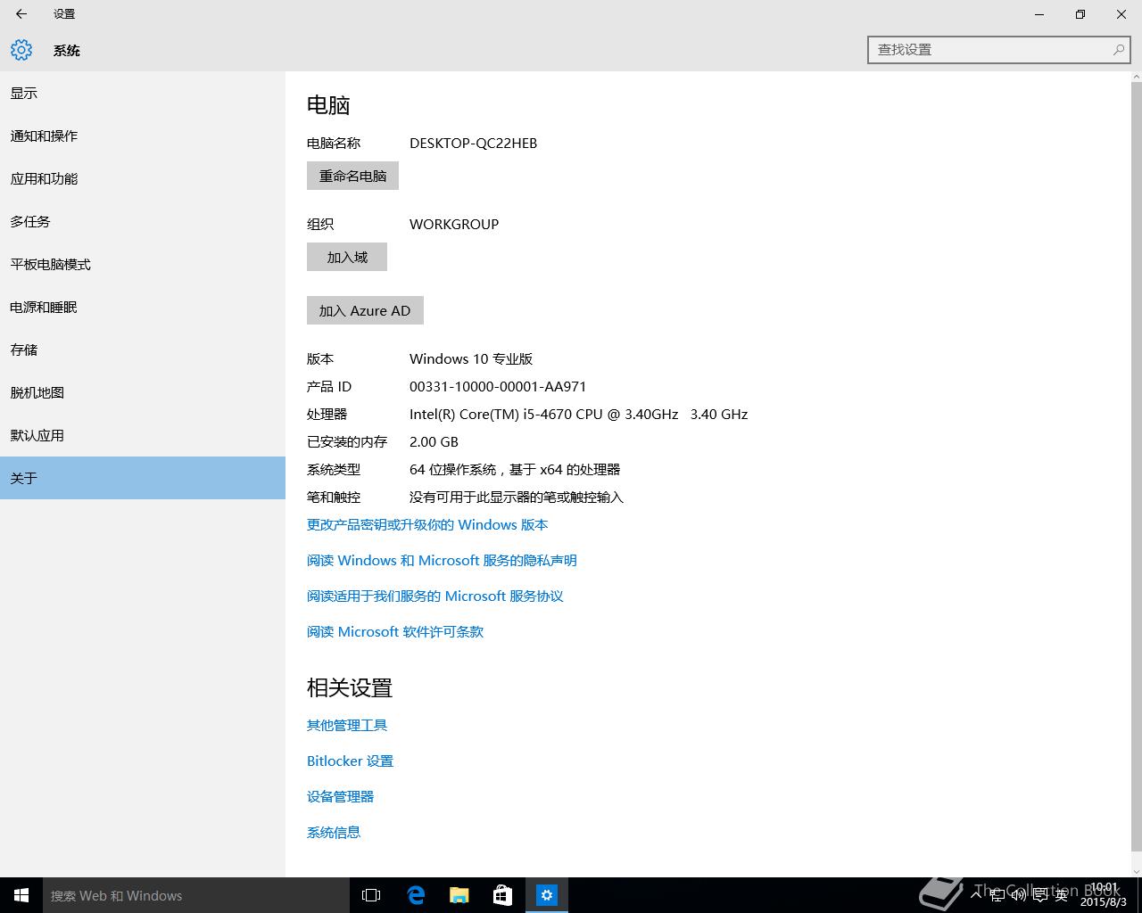Open 脱机地图 in the sidebar
Viewport: 1142px width, 913px height.
click(143, 392)
